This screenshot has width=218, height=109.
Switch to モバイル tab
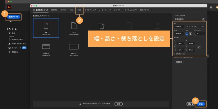(x=63, y=10)
